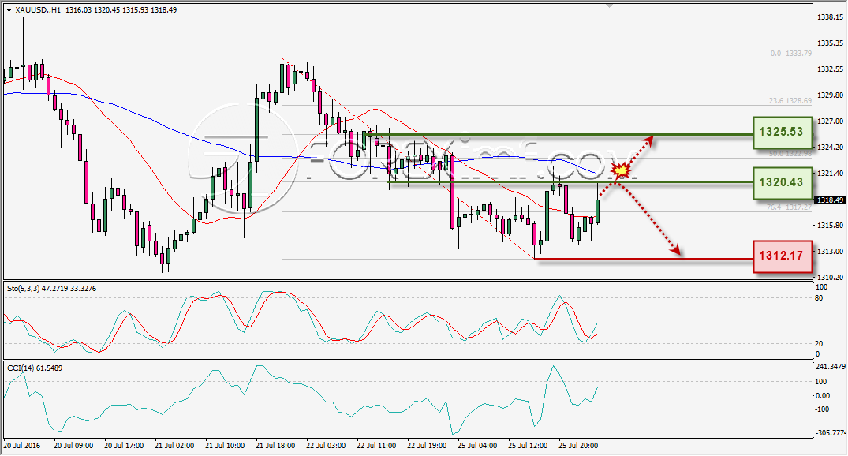Click the yellow-red burst marker icon

[622, 170]
